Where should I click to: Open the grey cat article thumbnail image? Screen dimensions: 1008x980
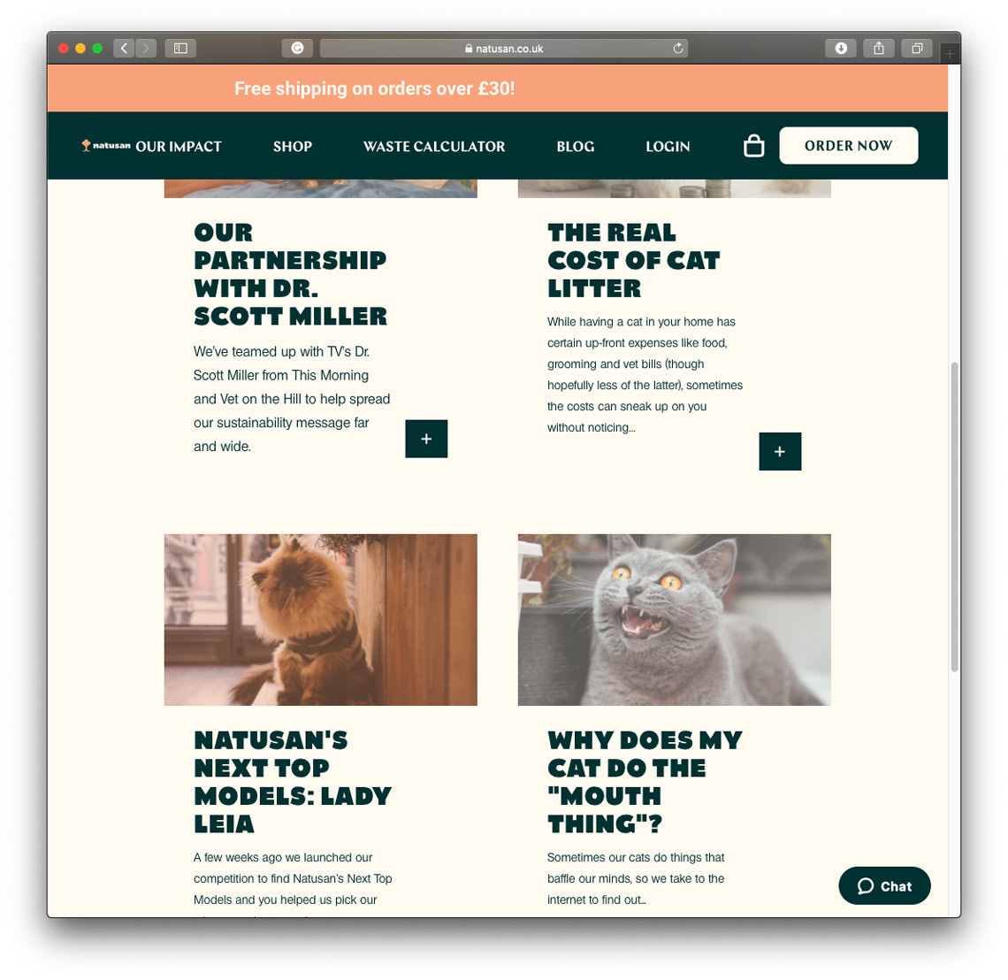[675, 620]
